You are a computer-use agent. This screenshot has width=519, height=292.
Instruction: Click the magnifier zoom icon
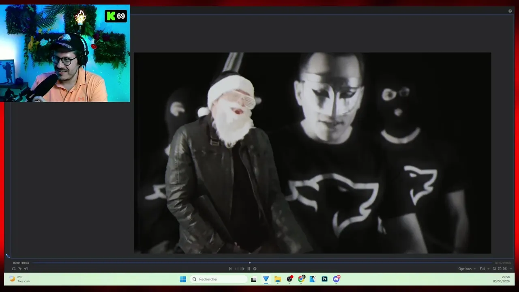tap(494, 268)
